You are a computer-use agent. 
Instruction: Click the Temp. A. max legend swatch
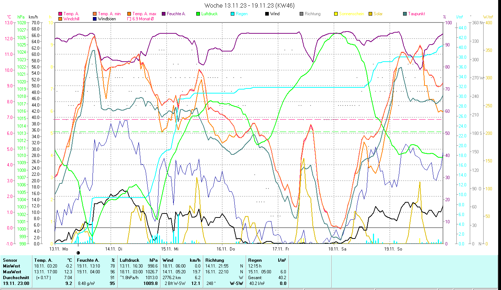click(x=130, y=14)
